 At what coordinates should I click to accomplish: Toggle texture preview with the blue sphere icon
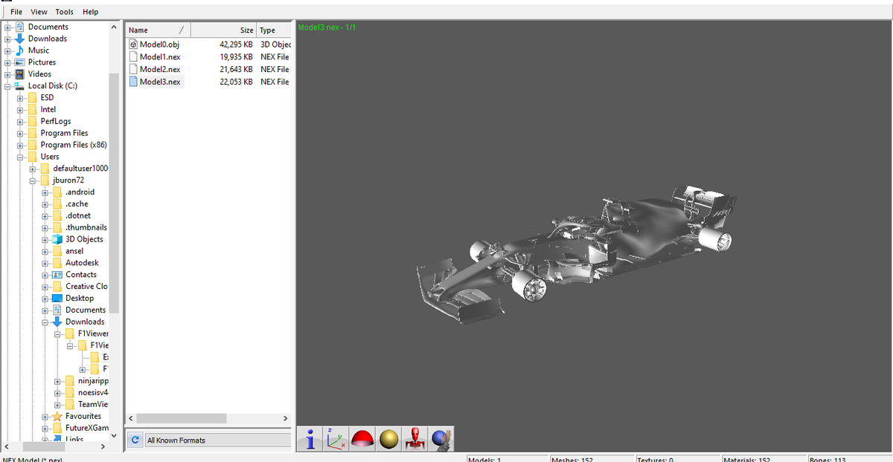point(440,439)
